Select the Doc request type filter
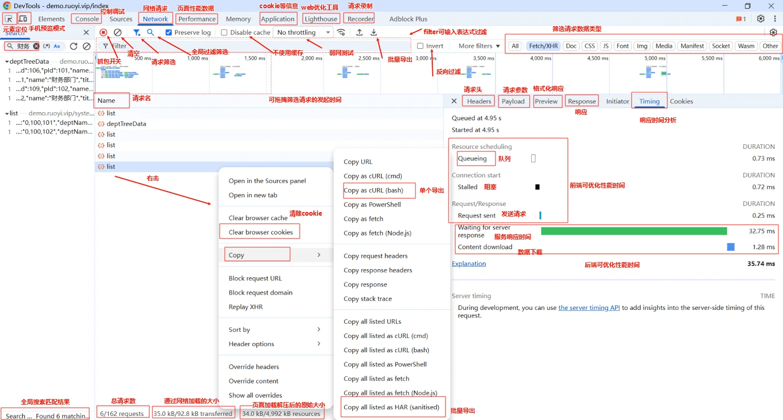This screenshot has width=783, height=420. click(x=571, y=46)
